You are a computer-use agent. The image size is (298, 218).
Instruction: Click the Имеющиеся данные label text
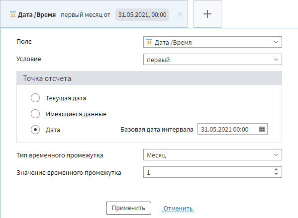click(76, 114)
